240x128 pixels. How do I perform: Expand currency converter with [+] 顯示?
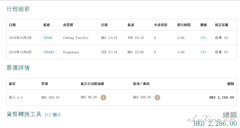[53, 115]
